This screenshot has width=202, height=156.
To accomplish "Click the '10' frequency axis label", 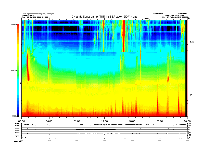I will coord(191,95).
